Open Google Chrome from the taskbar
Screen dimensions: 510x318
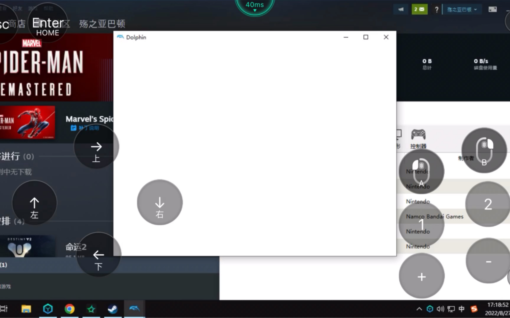pos(69,309)
